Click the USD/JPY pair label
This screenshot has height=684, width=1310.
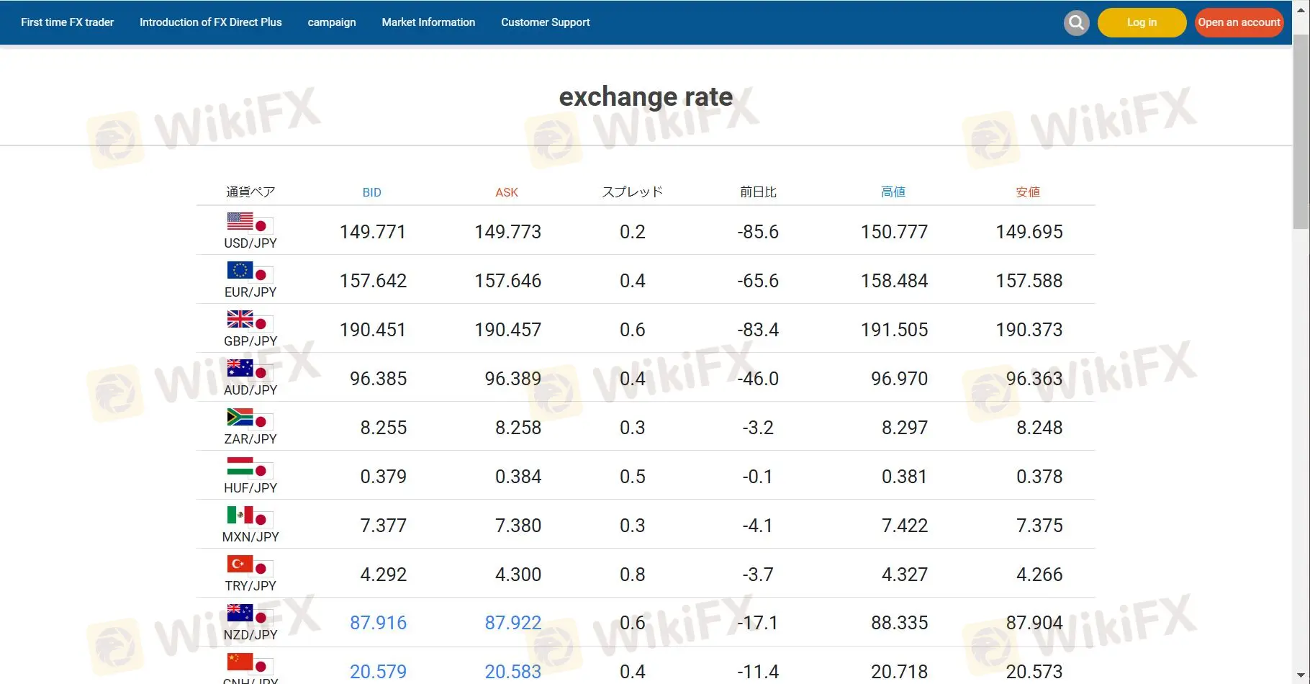point(250,243)
